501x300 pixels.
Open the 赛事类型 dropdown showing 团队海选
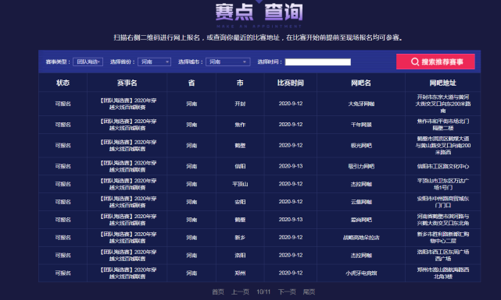click(x=88, y=62)
